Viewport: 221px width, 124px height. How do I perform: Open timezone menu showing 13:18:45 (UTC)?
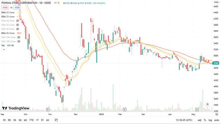[x=184, y=120]
